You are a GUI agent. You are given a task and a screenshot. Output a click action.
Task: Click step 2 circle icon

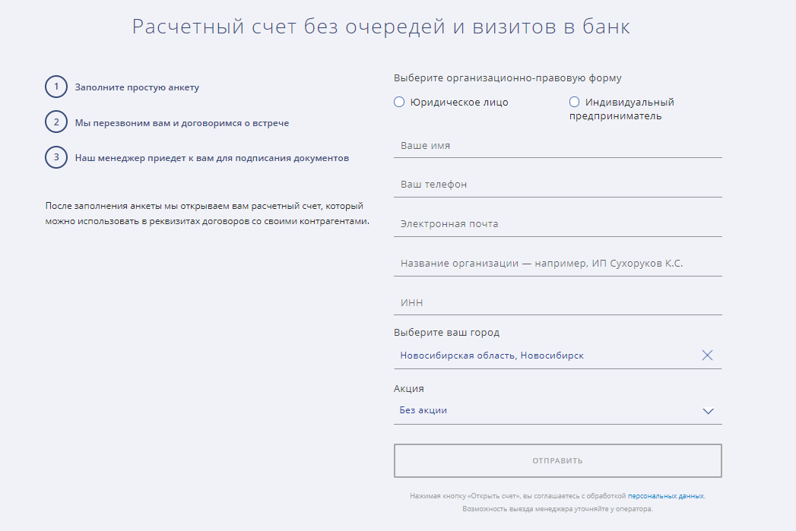(56, 122)
